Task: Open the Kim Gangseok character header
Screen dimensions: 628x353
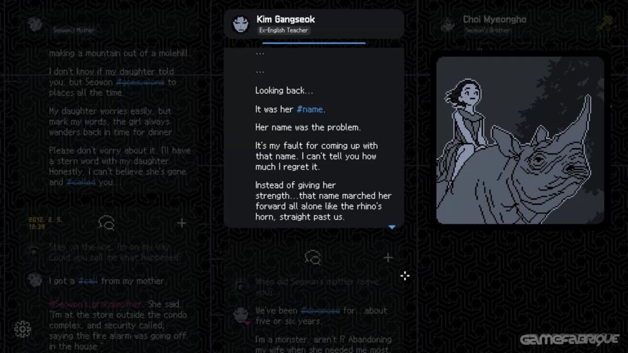Action: point(314,24)
